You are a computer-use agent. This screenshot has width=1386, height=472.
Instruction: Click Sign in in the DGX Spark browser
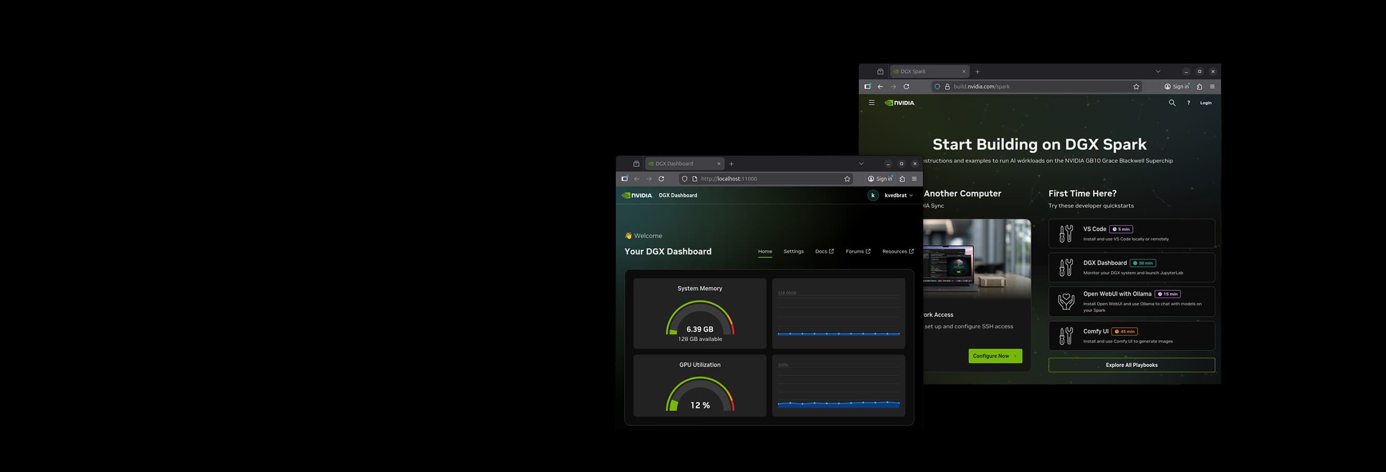(x=1177, y=87)
